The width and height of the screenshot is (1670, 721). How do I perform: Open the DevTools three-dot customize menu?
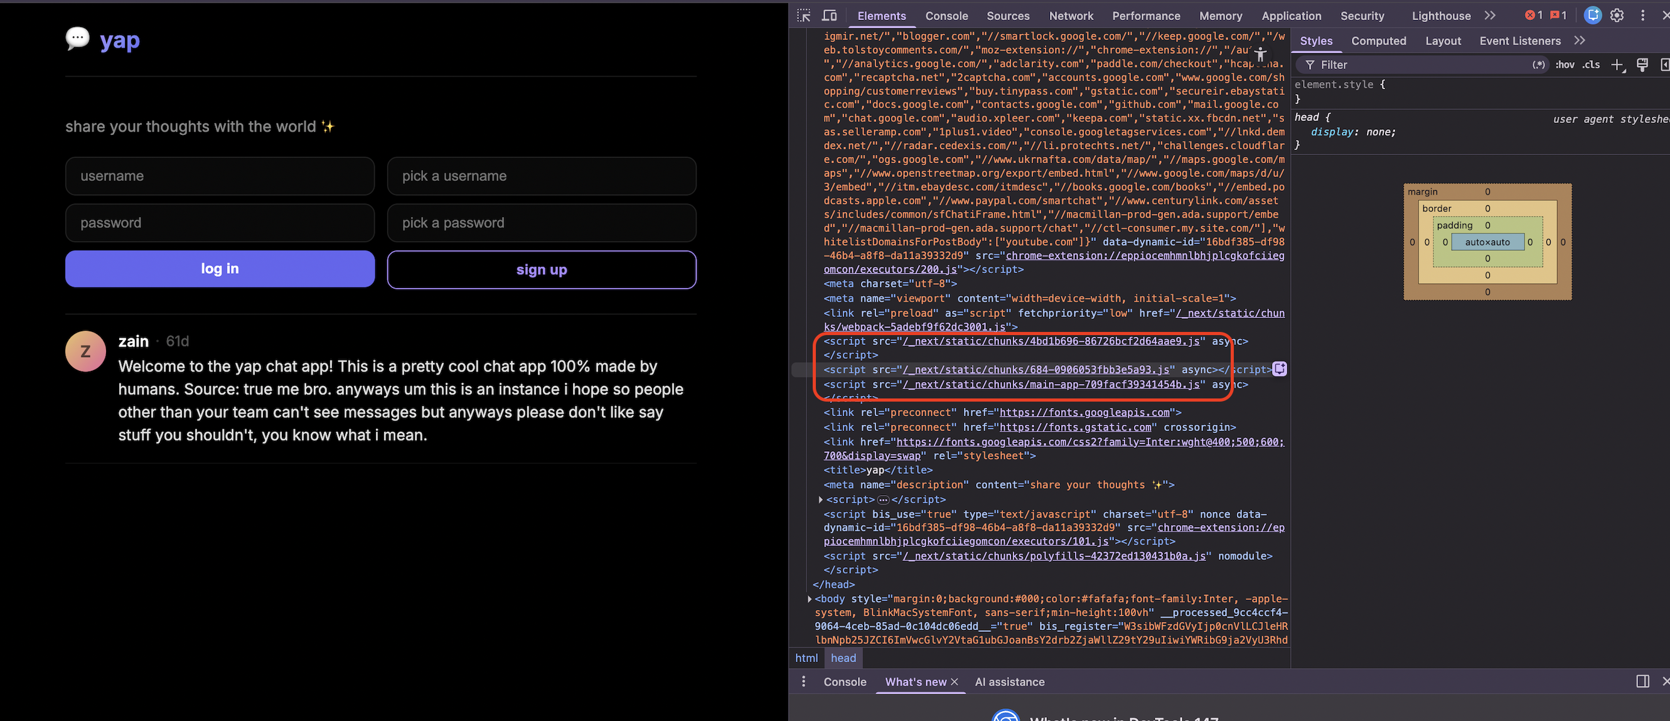(1643, 16)
